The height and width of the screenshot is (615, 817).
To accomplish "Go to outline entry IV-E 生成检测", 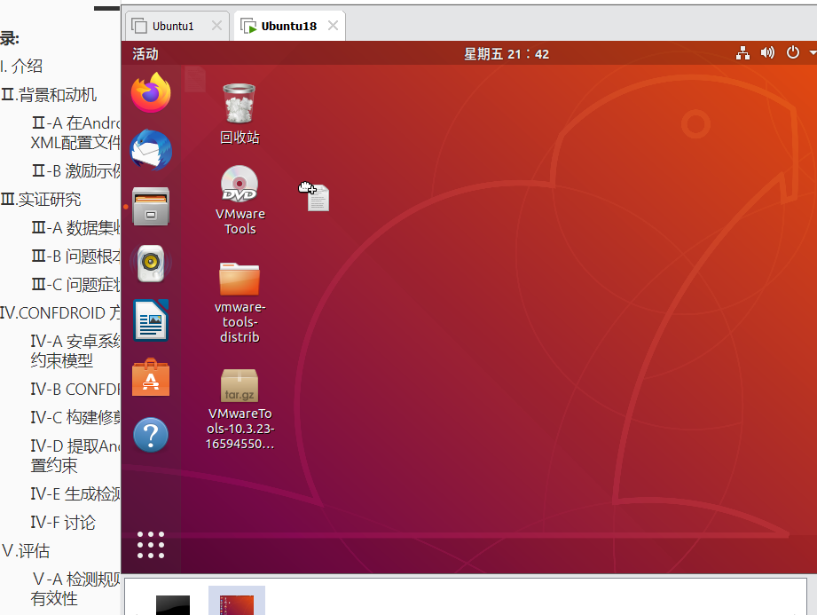I will pos(75,493).
